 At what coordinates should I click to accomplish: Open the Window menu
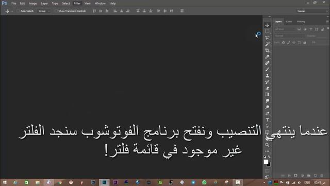[x=100, y=4]
